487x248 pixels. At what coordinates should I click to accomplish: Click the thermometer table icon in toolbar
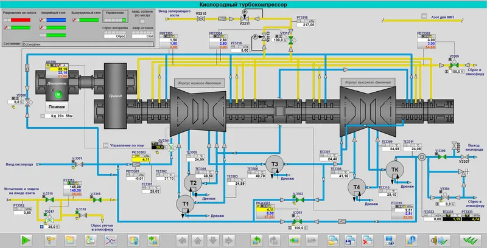134,240
